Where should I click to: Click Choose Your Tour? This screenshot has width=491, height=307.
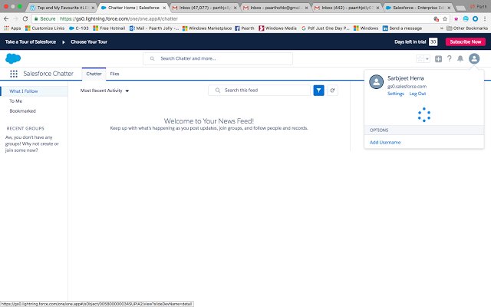point(89,41)
